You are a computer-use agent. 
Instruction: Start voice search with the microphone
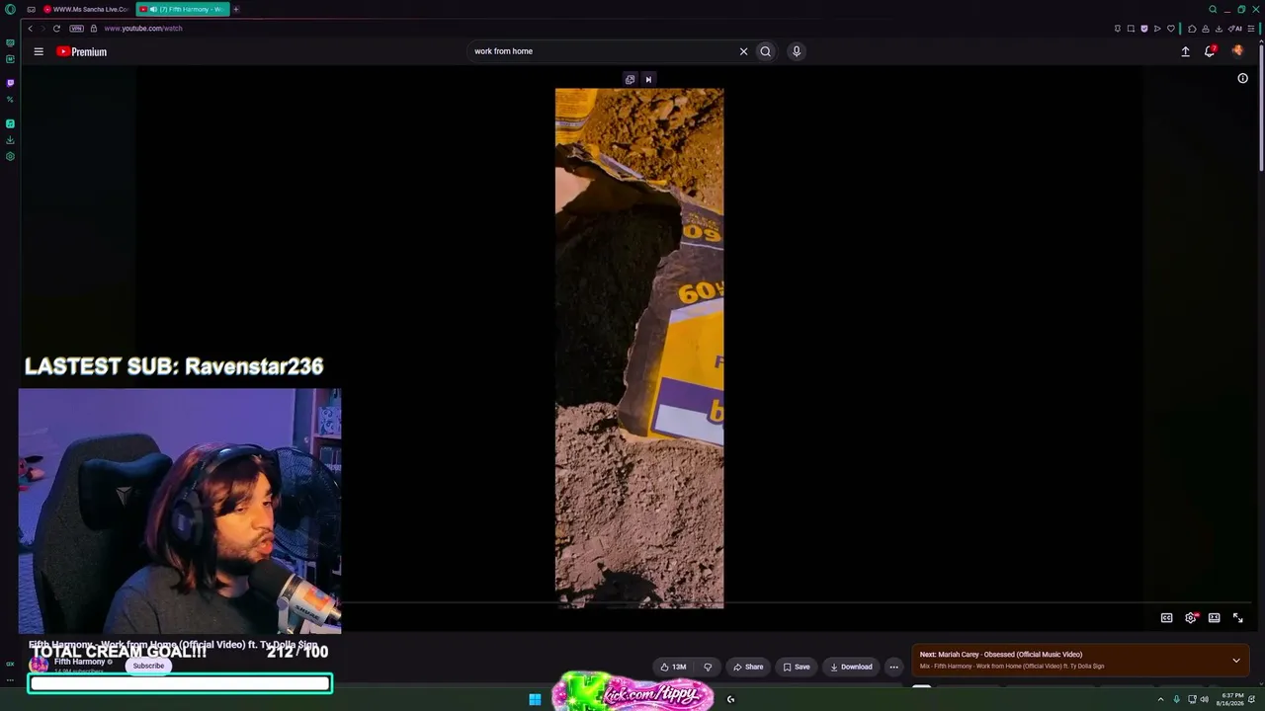pos(797,51)
